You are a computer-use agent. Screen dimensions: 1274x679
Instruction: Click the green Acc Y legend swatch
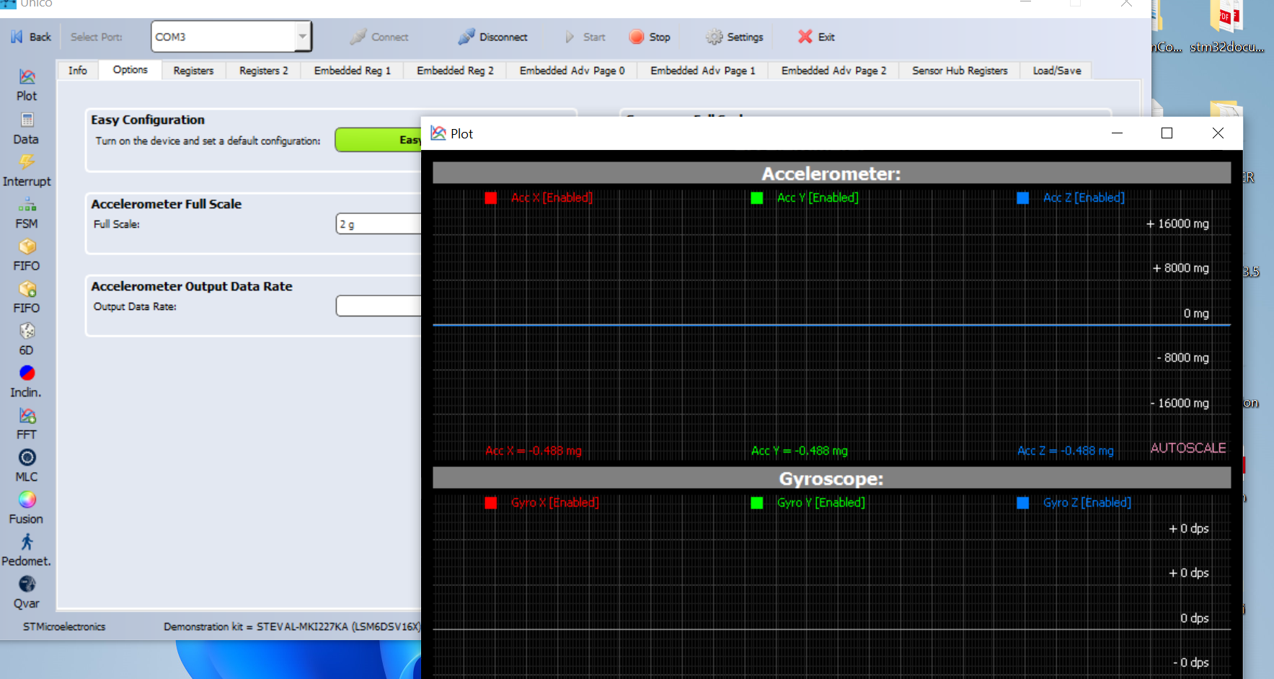(x=757, y=197)
